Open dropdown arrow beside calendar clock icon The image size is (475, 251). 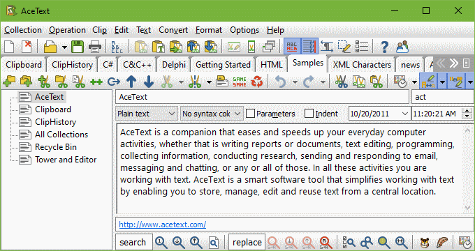tap(414, 82)
